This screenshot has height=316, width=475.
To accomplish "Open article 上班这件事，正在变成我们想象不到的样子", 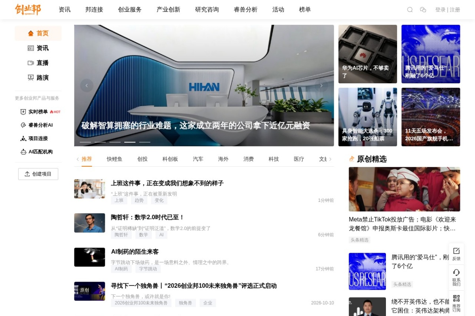I will (x=167, y=183).
